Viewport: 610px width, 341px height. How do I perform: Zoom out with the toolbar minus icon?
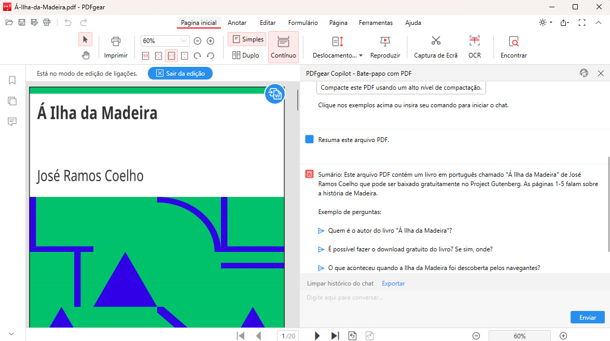[197, 41]
